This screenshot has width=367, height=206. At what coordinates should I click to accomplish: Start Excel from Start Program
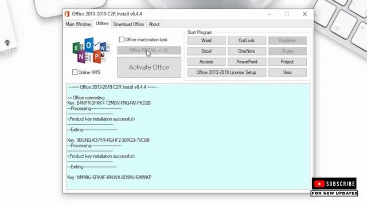[x=206, y=51]
